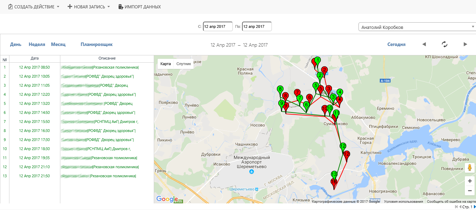
Task: Click the Описание column header
Action: coord(107,59)
